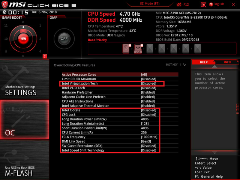Image resolution: width=240 pixels, height=180 pixels.
Task: Switch to the INFO tab
Action: 228,62
